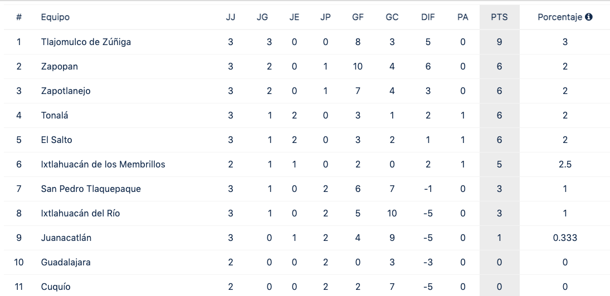Sort by the PTS column header

[x=499, y=17]
